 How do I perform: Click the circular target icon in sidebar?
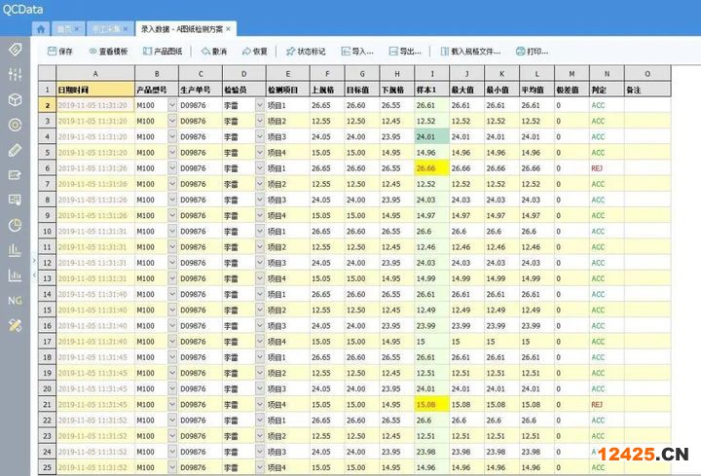pyautogui.click(x=15, y=125)
